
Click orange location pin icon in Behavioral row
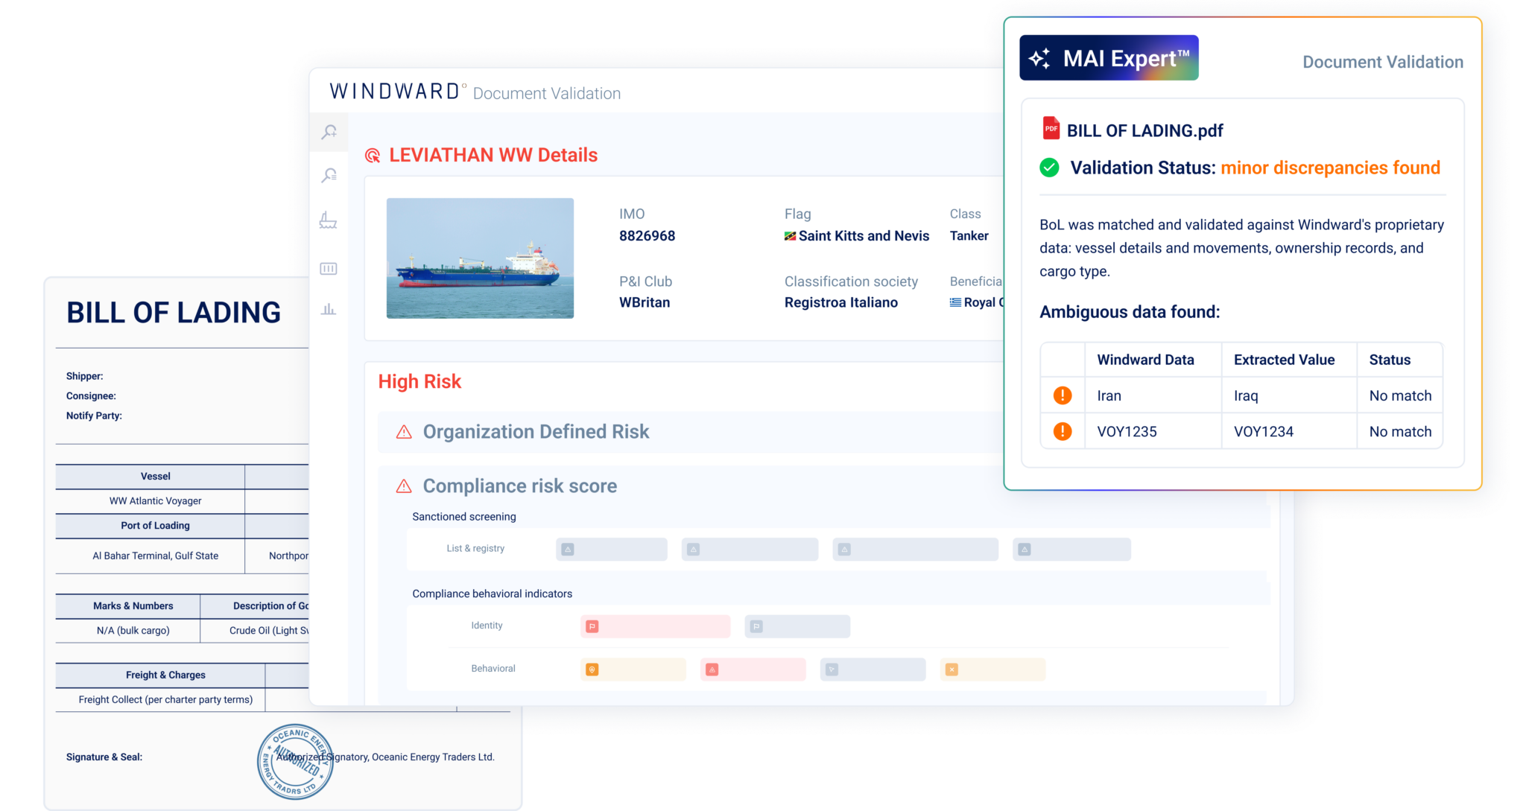(592, 670)
